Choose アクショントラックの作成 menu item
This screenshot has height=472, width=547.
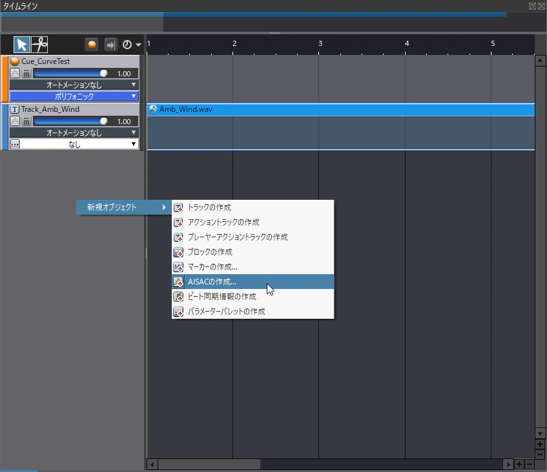coord(253,222)
